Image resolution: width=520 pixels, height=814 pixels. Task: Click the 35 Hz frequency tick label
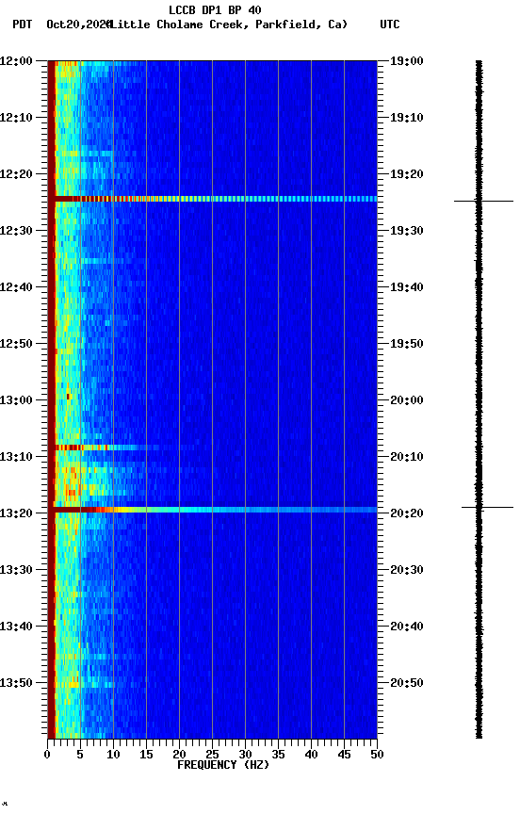pos(278,755)
